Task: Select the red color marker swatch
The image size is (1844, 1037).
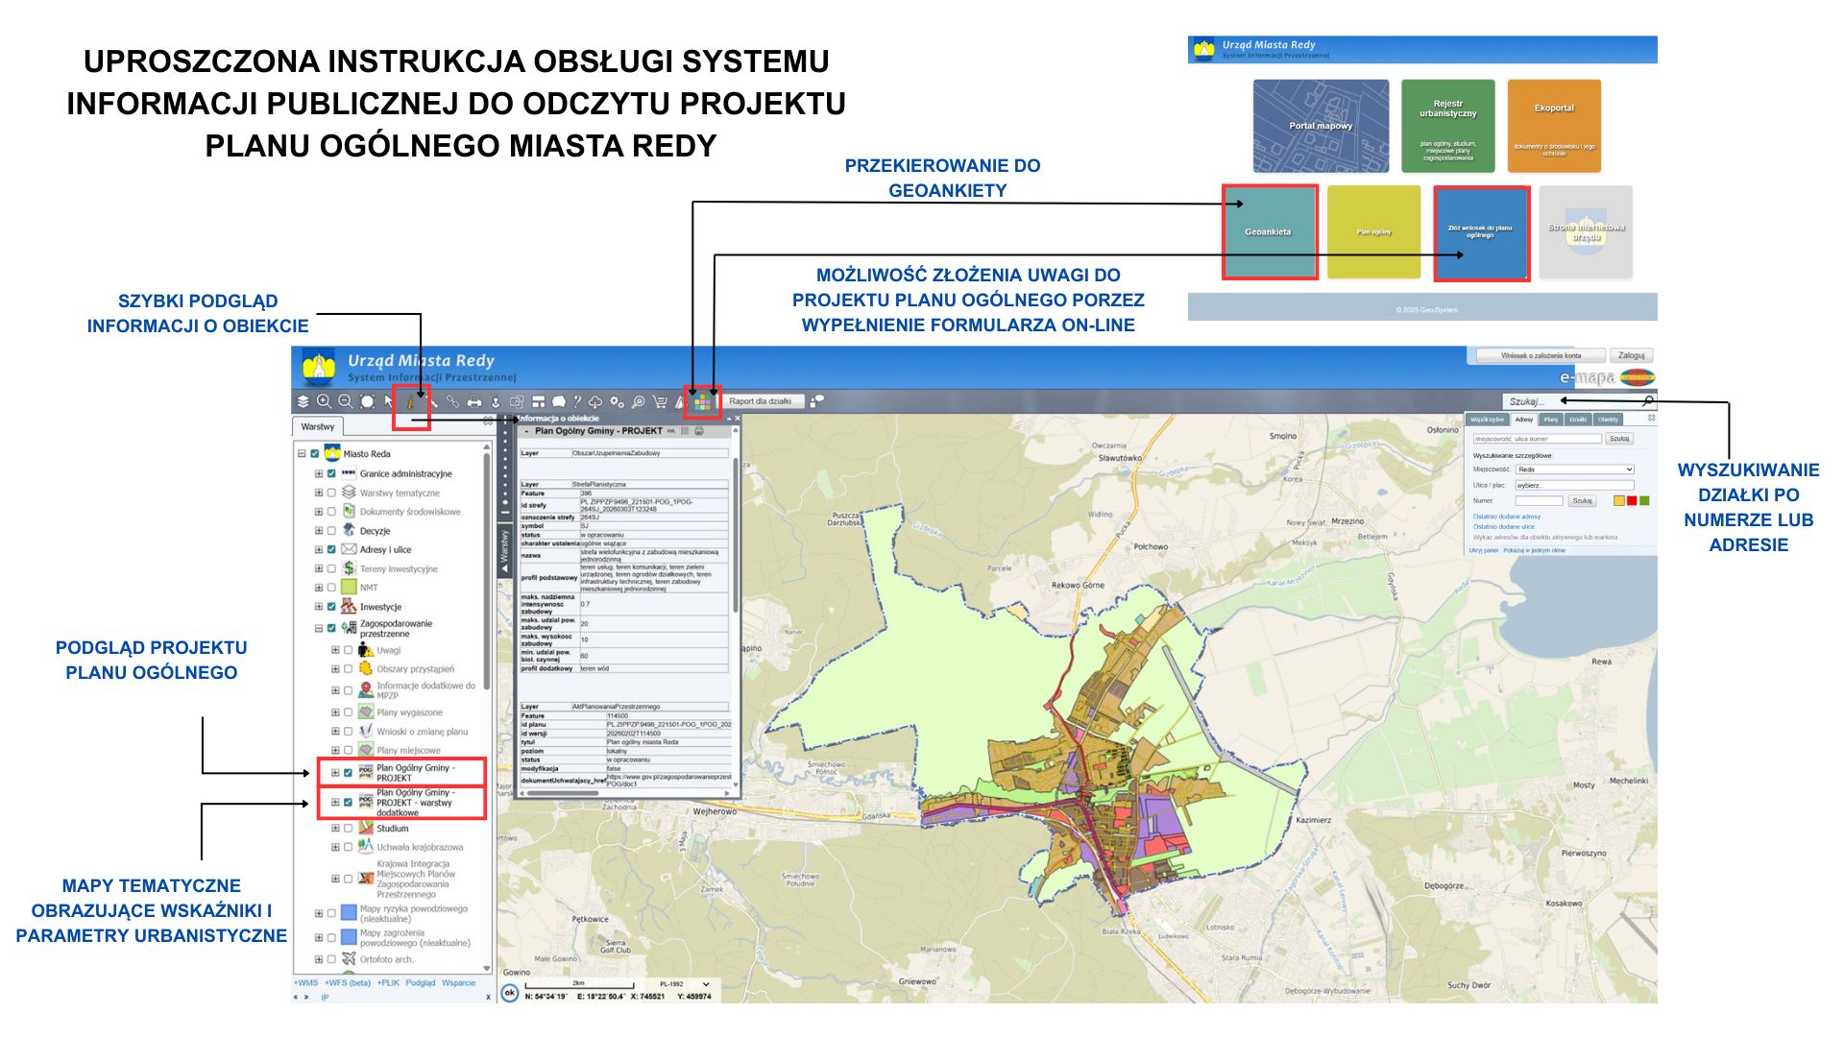Action: coord(1631,501)
